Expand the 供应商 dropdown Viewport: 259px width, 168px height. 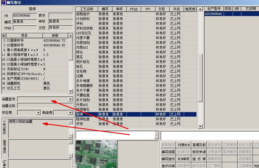[x=38, y=113]
